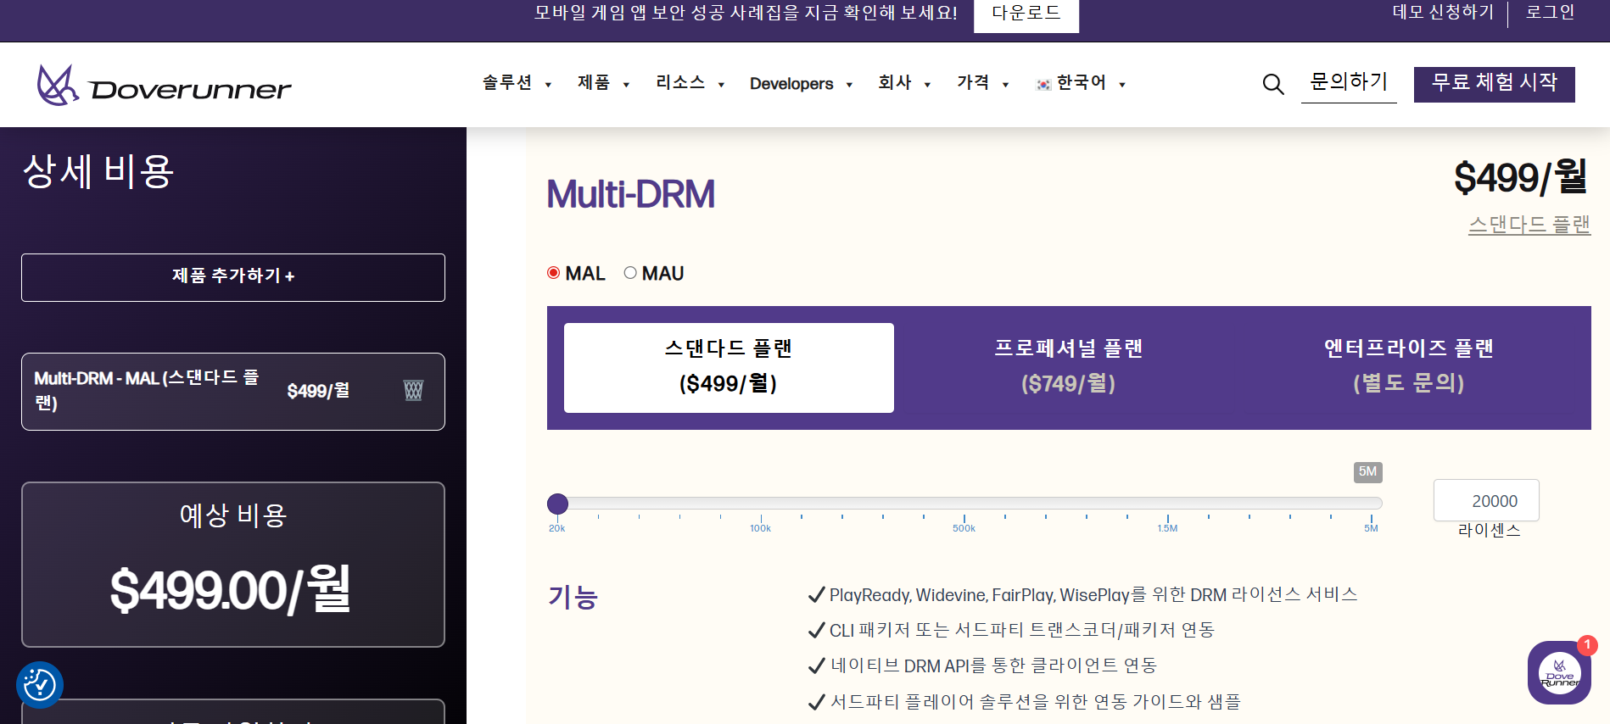The image size is (1610, 724).
Task: Open the 리소스 menu
Action: (x=690, y=83)
